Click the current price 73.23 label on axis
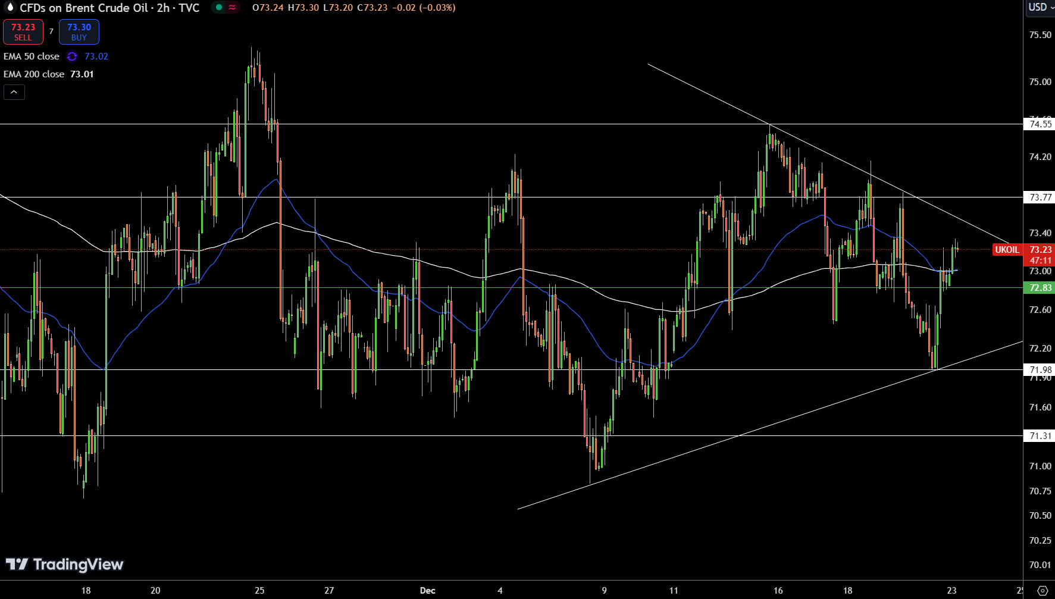The width and height of the screenshot is (1055, 599). point(1040,250)
